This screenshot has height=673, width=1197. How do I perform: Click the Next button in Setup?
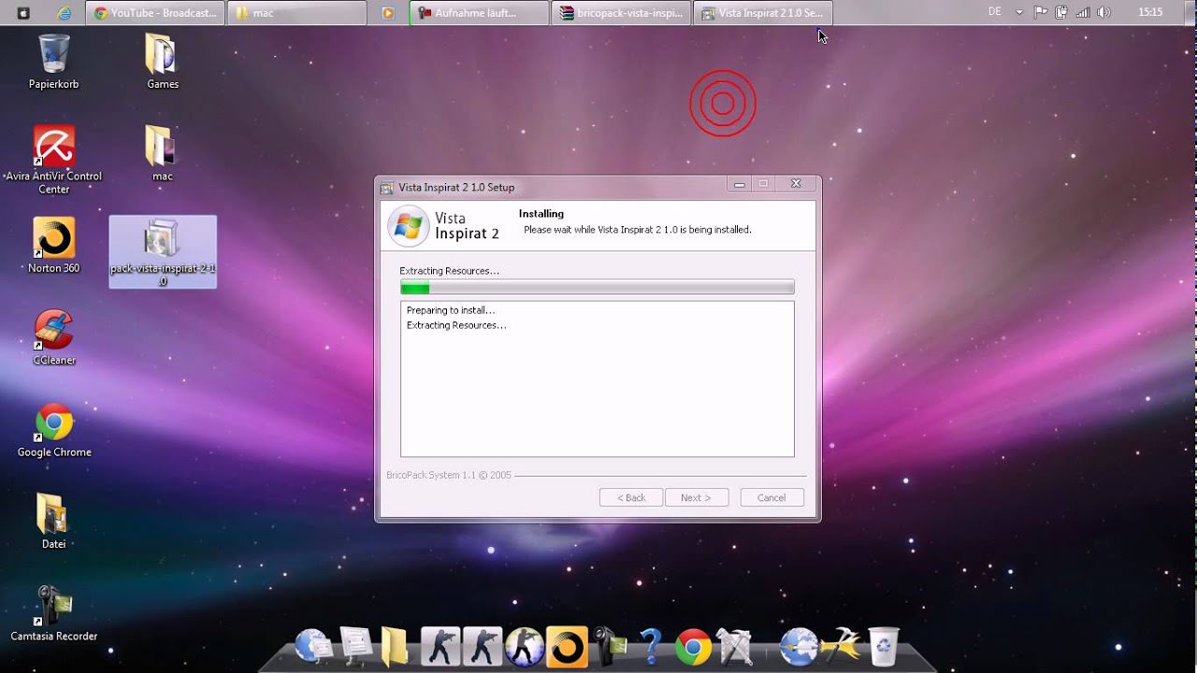[697, 497]
